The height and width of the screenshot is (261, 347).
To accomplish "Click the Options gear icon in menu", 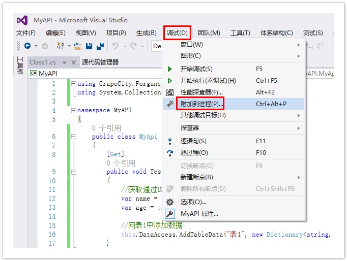I will click(170, 202).
